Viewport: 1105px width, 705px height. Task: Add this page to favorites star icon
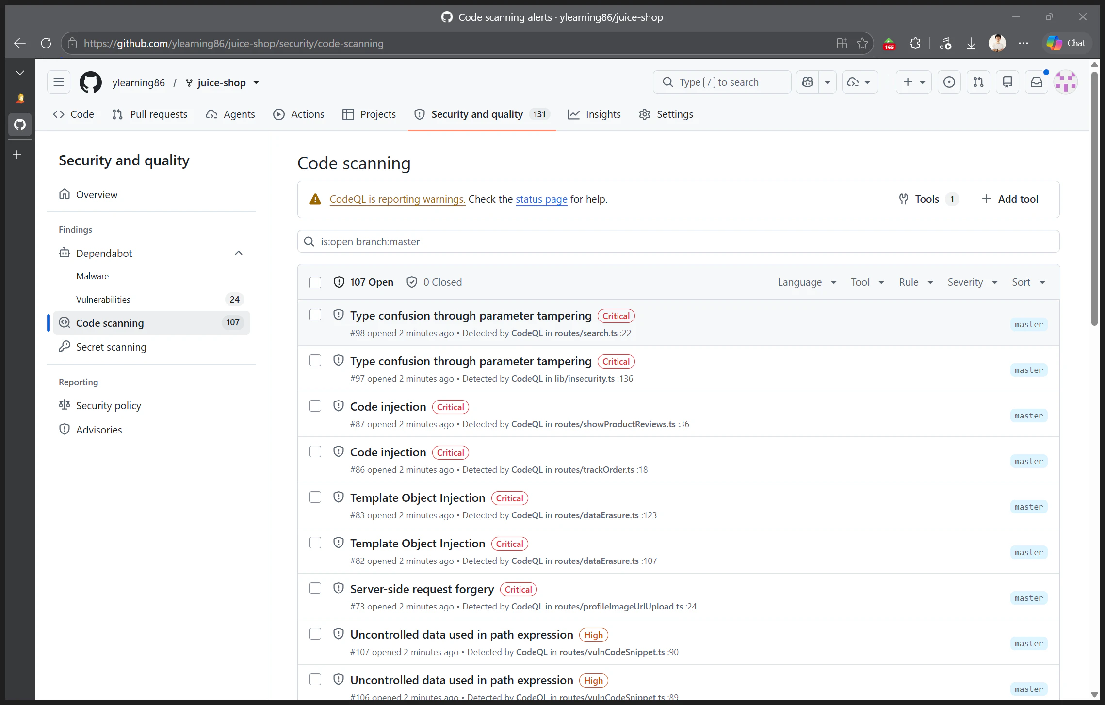click(862, 43)
